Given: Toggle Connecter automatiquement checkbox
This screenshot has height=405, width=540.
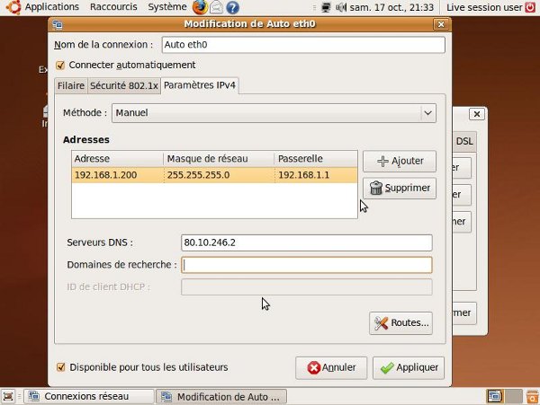Looking at the screenshot, I should click(61, 65).
